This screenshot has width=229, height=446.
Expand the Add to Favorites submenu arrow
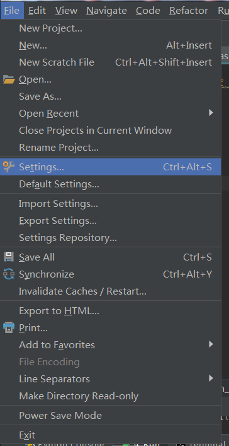(211, 344)
